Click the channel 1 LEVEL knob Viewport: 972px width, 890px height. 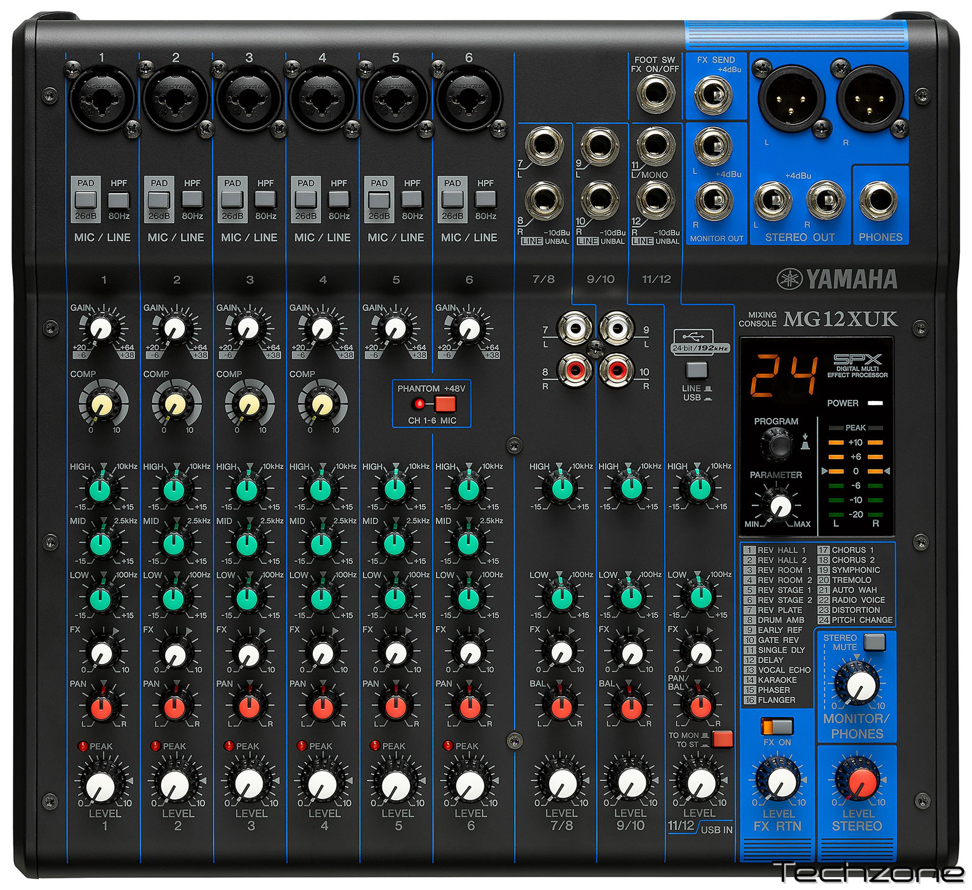click(x=101, y=786)
